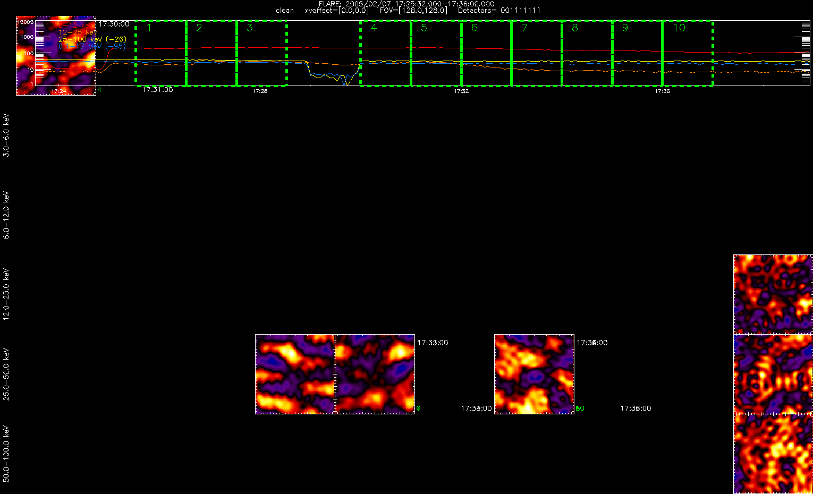Click the 'clean' algorithm label
813x494 pixels.
pos(285,11)
